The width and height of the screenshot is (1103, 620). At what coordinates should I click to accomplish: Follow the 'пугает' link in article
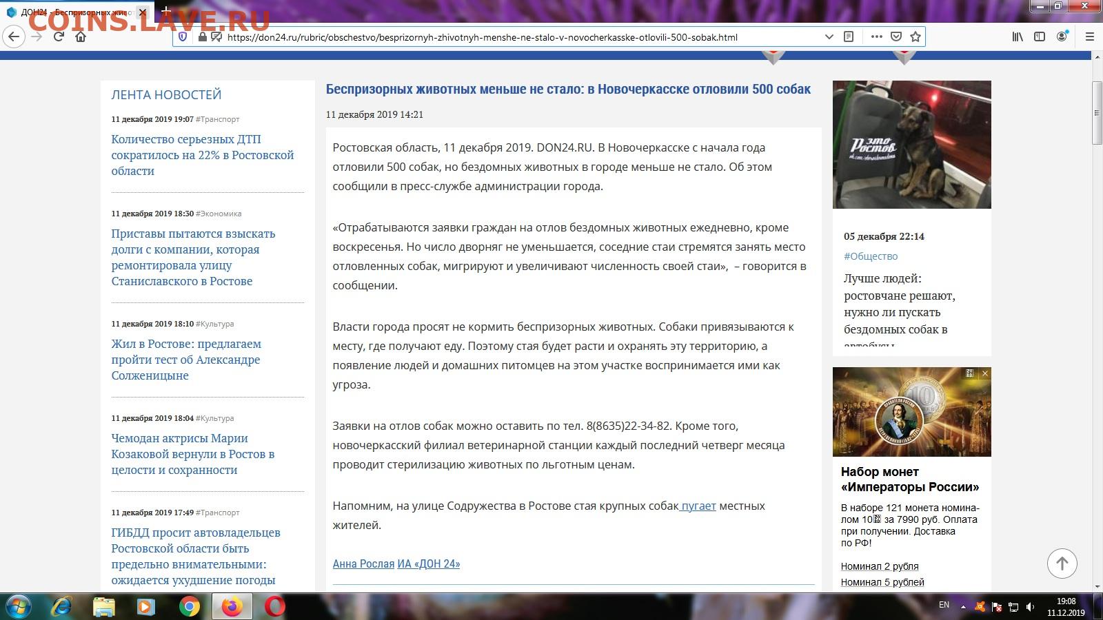698,506
